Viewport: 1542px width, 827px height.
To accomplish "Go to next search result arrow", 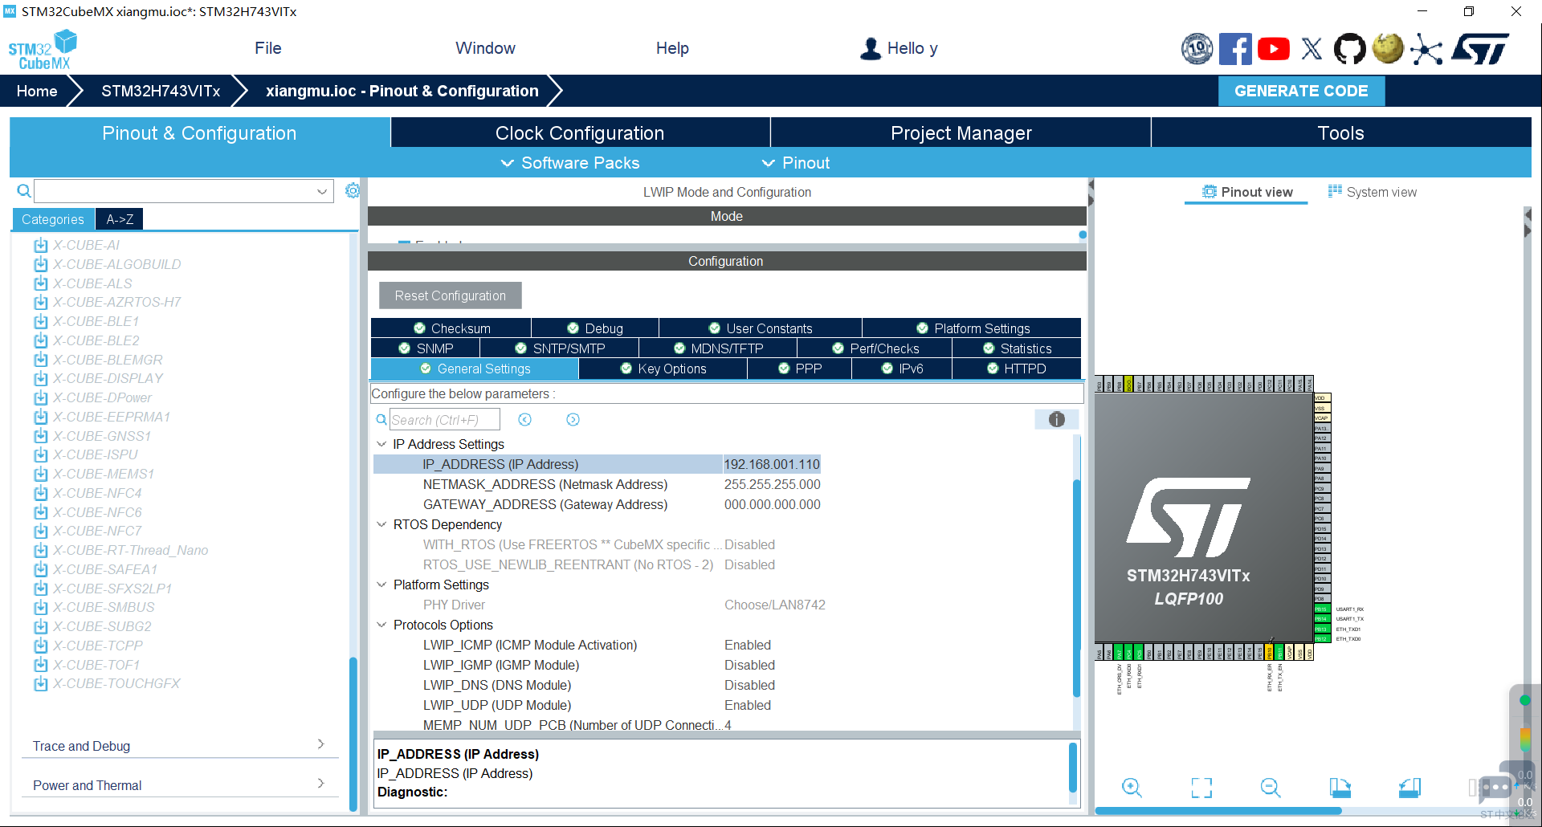I will coord(573,420).
